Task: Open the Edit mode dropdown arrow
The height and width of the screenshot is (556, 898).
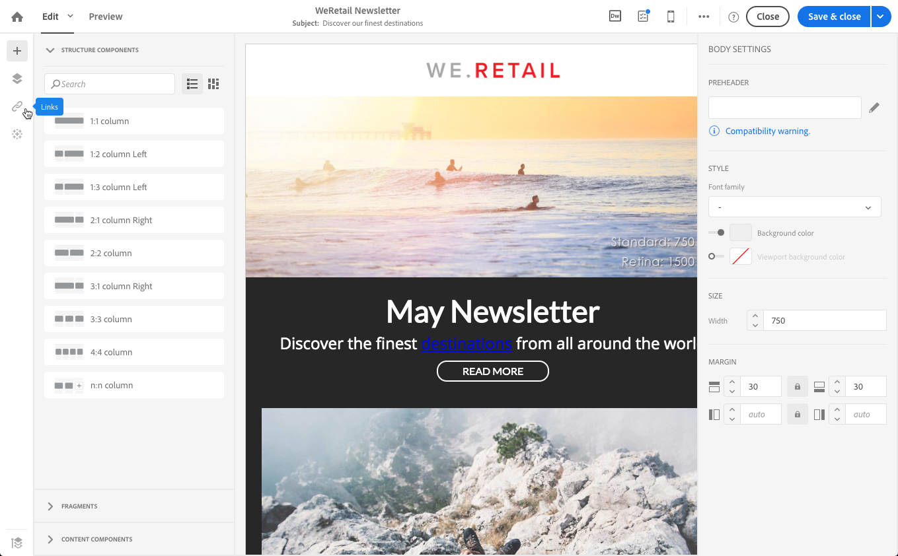Action: coord(71,16)
